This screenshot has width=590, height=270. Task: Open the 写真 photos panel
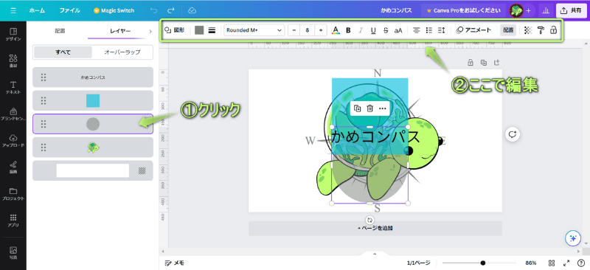pyautogui.click(x=13, y=253)
